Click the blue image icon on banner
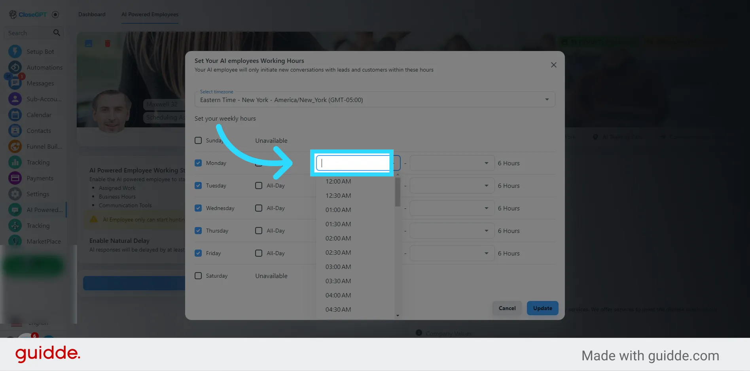This screenshot has width=750, height=371. click(x=89, y=43)
